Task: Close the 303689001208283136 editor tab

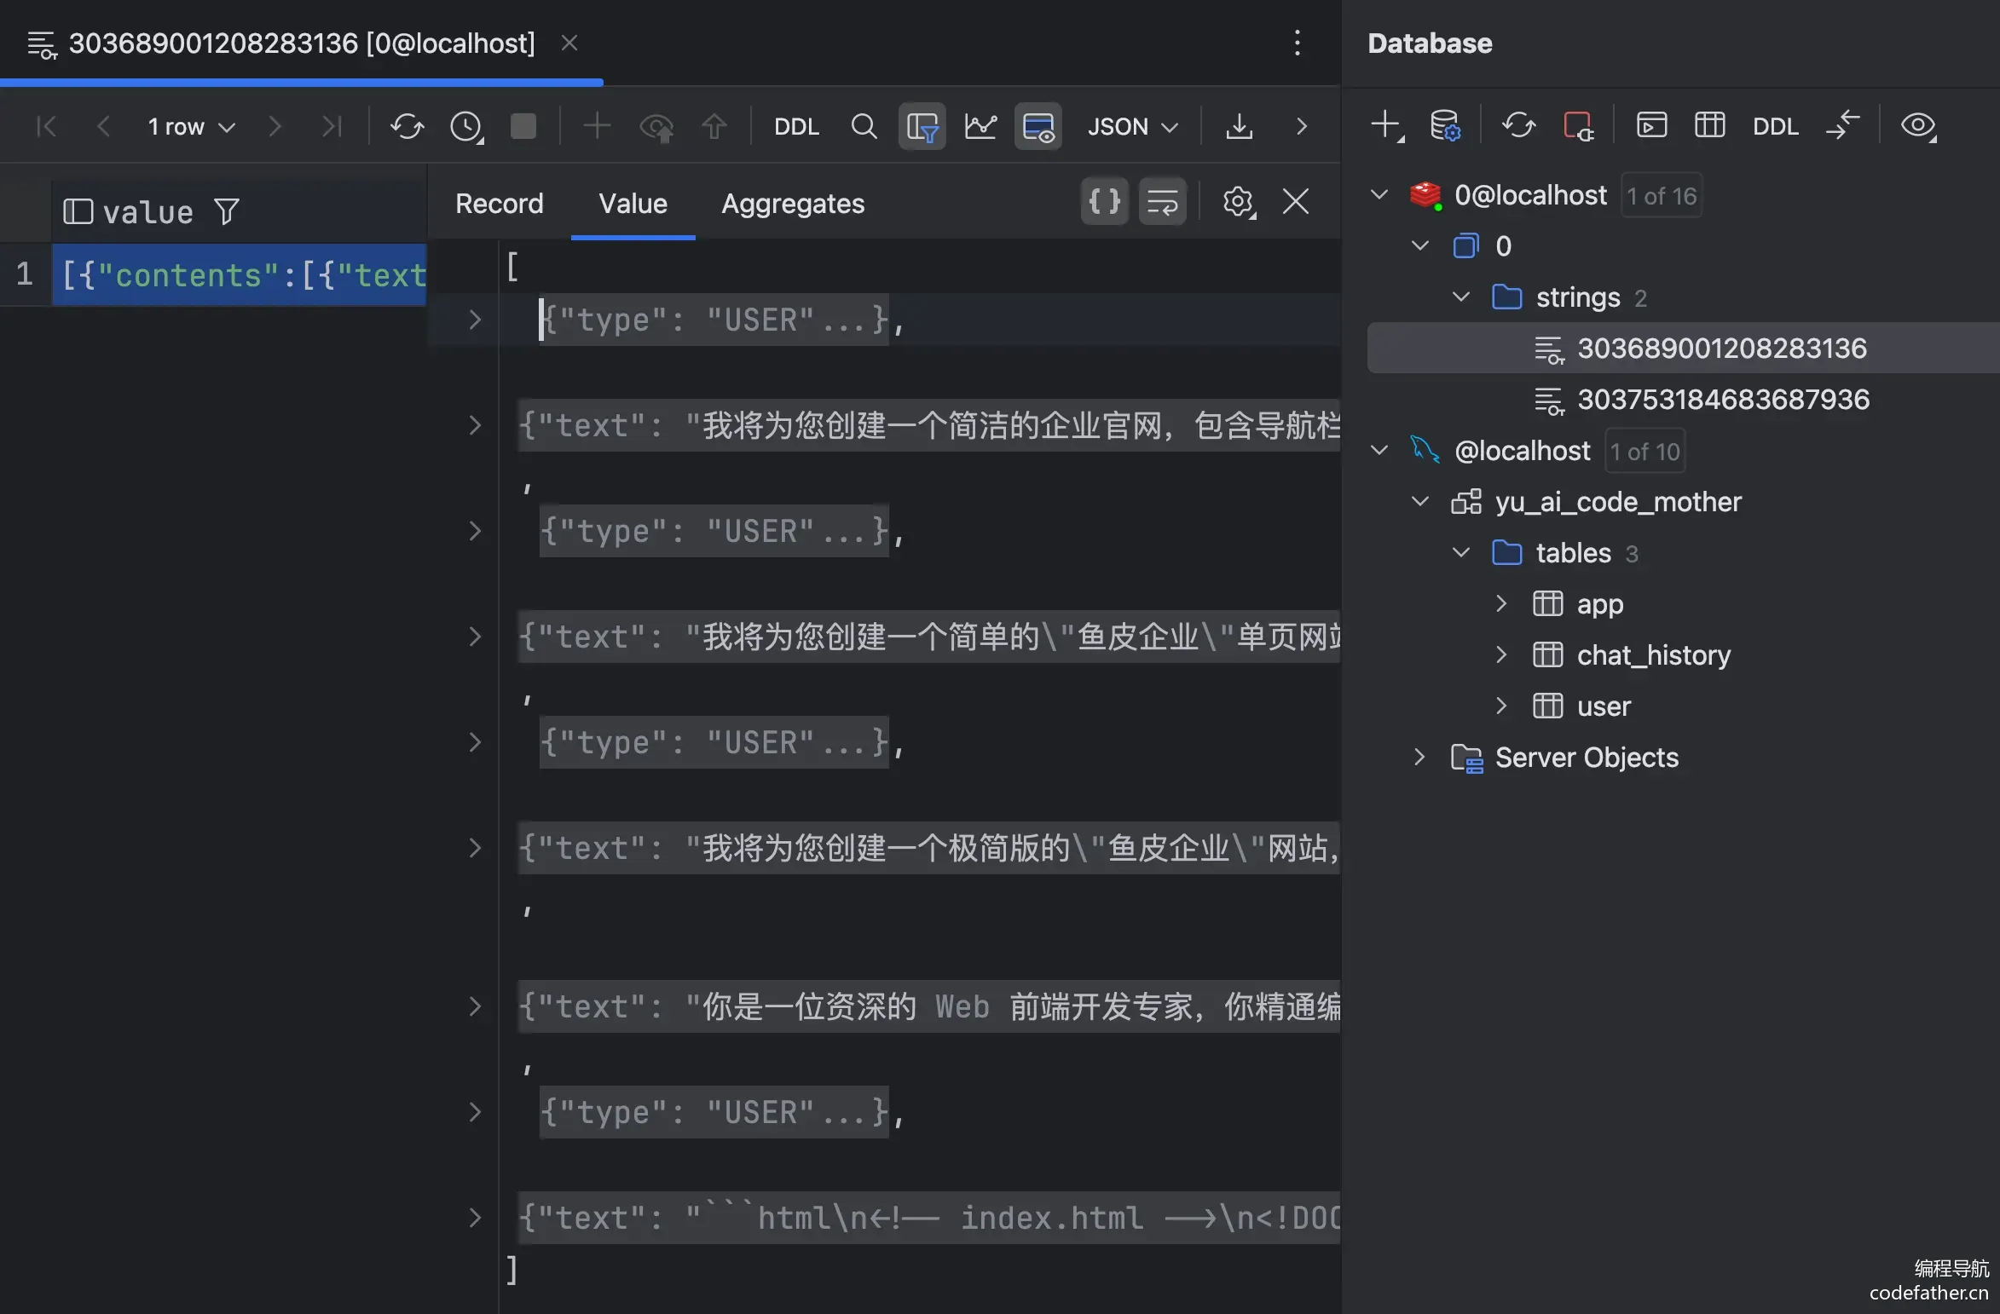Action: tap(569, 43)
